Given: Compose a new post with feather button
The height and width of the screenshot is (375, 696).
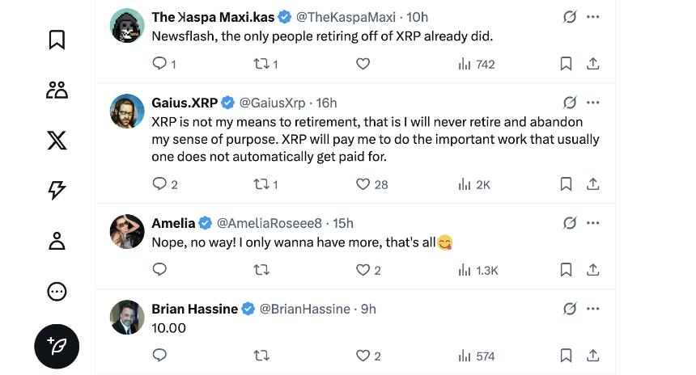Looking at the screenshot, I should tap(57, 346).
